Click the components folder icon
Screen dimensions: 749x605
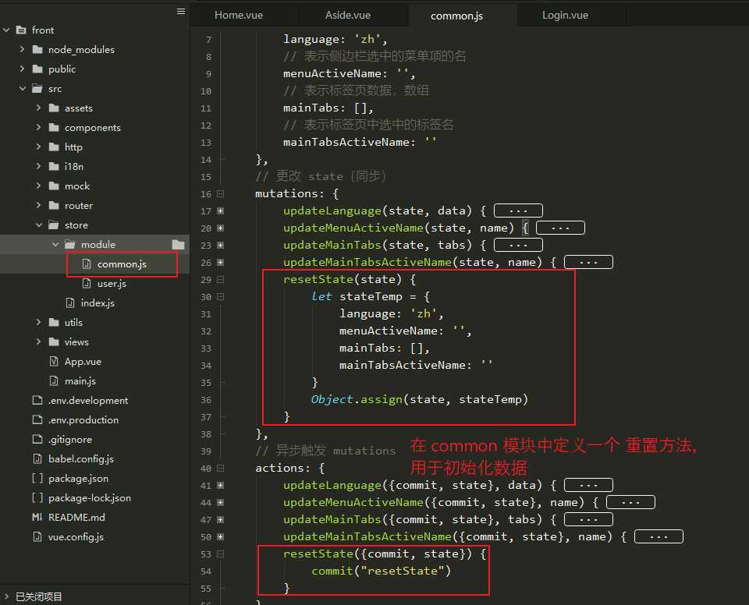pos(54,128)
